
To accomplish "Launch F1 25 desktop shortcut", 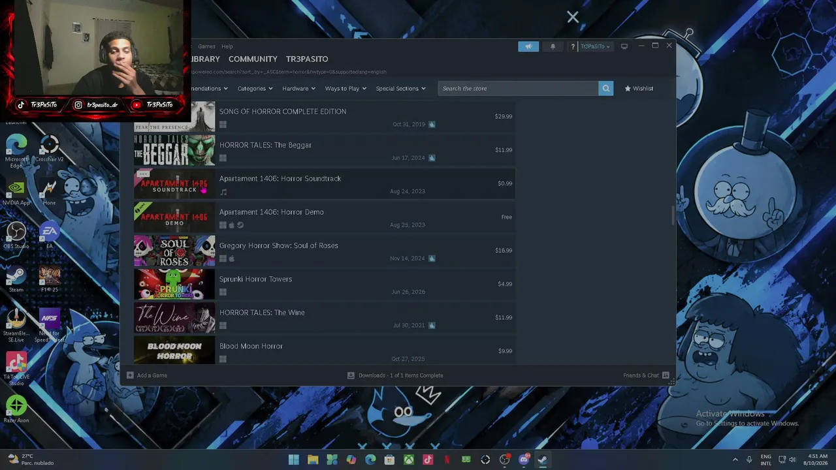I will [x=50, y=279].
